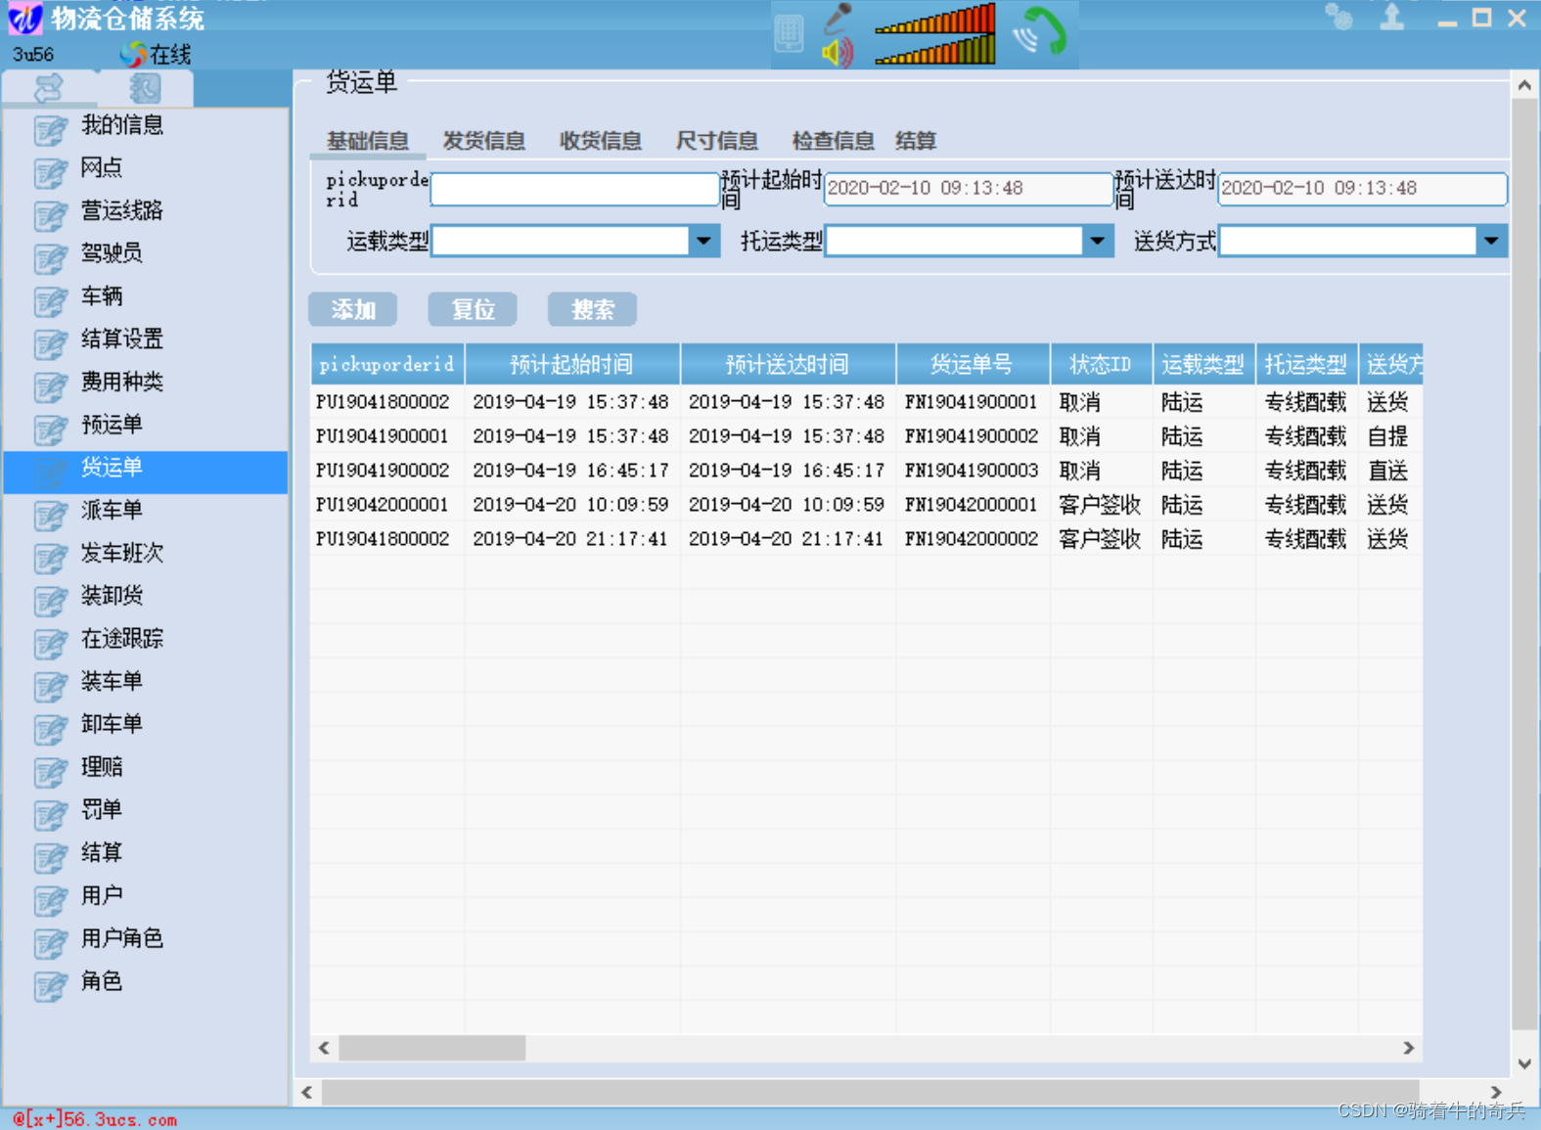Click the 复位 button
The width and height of the screenshot is (1541, 1130).
pyautogui.click(x=473, y=309)
